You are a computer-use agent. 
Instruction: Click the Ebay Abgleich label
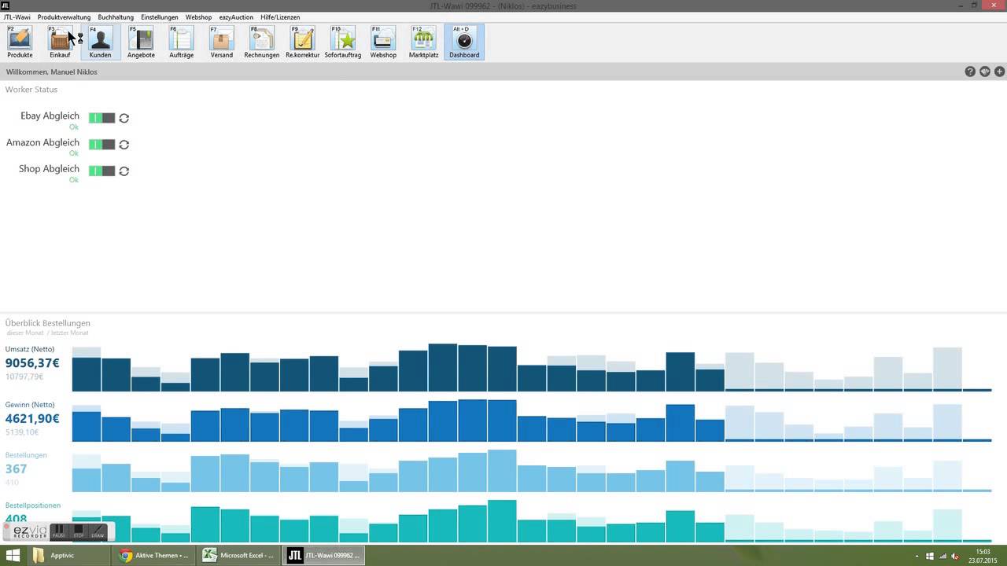(50, 116)
